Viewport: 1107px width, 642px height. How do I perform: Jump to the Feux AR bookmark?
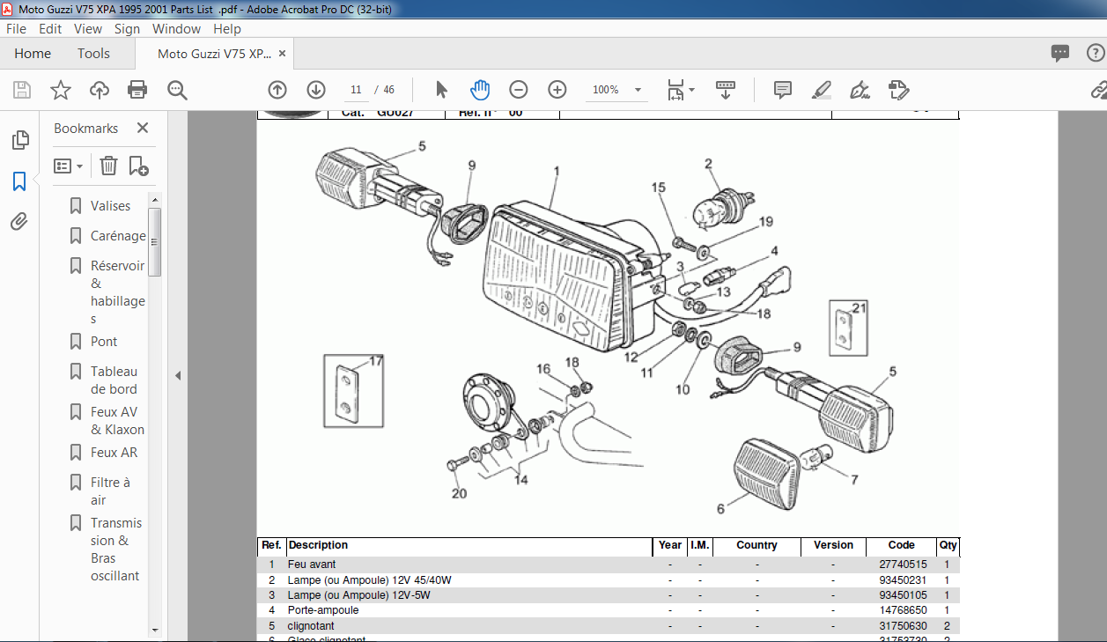pos(114,453)
